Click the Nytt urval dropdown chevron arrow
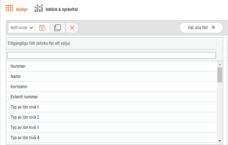Viewport: 228px width, 145px height. pyautogui.click(x=31, y=28)
